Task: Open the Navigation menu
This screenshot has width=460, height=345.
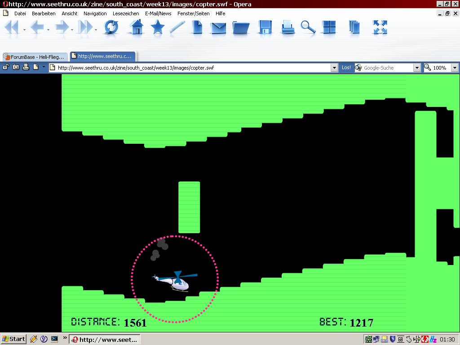Action: [x=95, y=13]
